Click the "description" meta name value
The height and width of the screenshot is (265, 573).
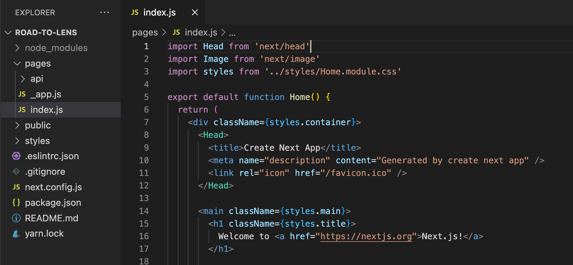297,160
